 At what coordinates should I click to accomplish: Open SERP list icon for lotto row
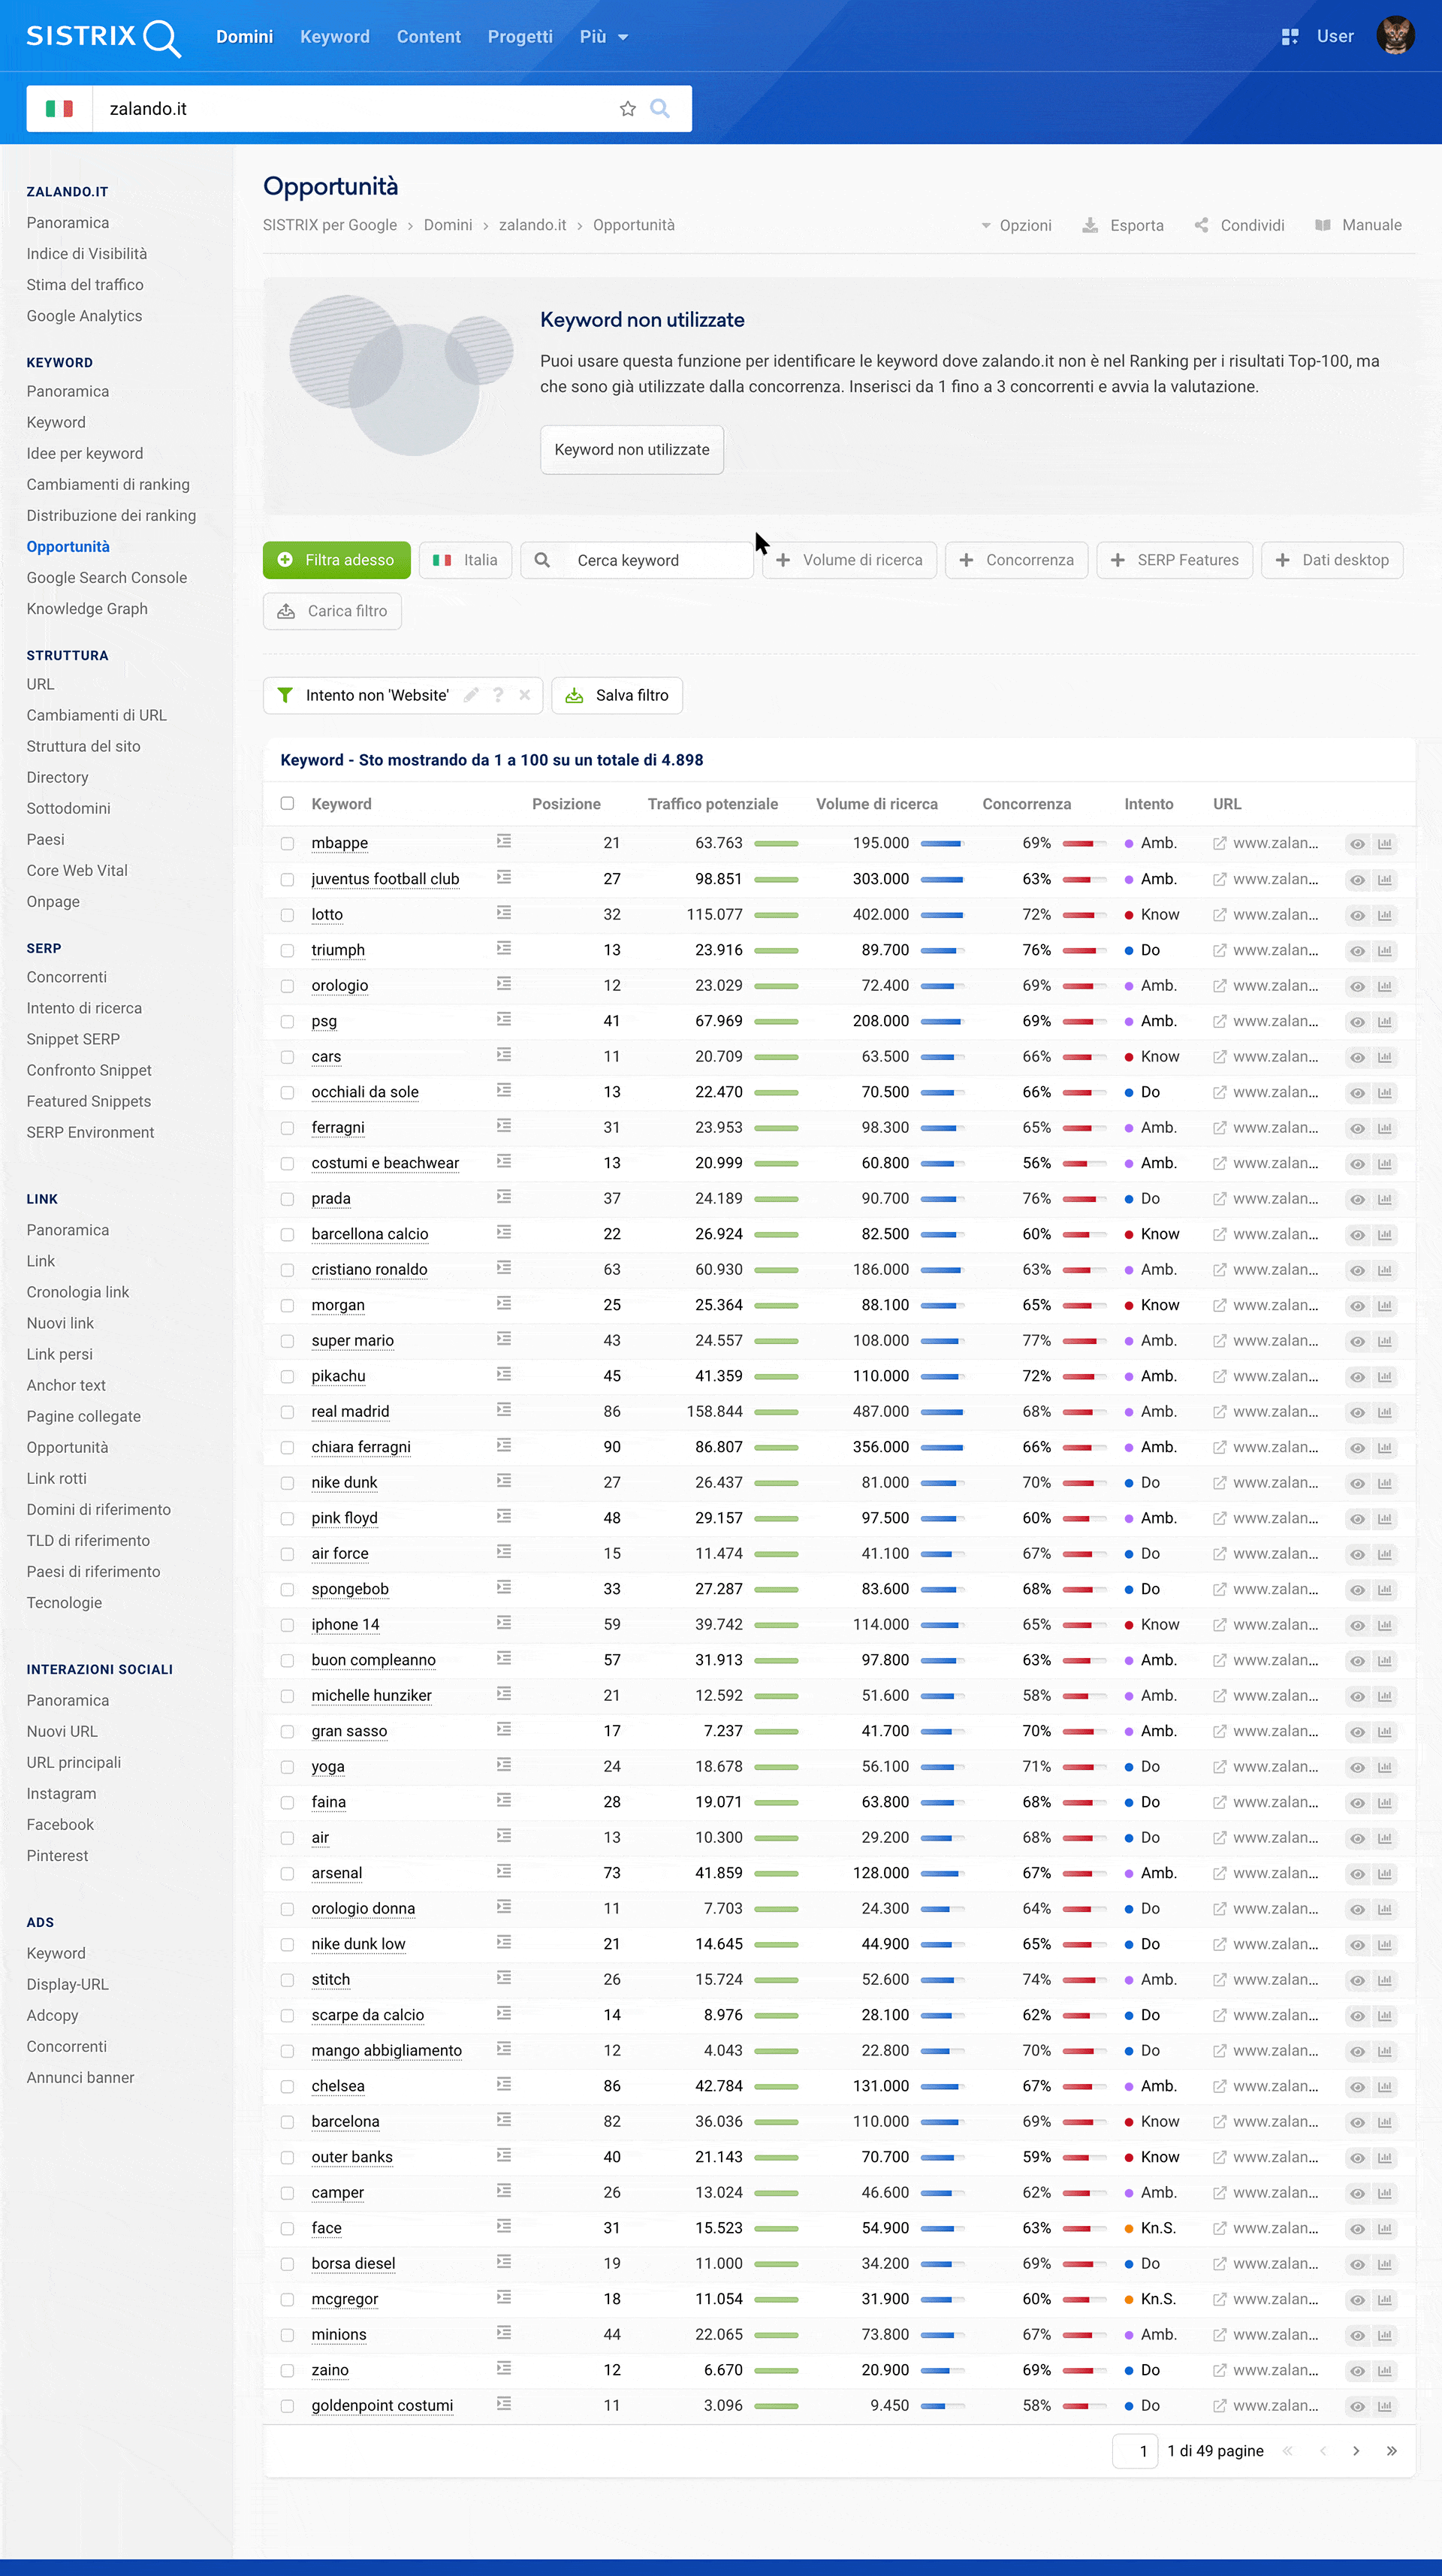tap(504, 913)
